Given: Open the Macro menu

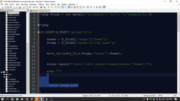Looking at the screenshot, I should click(x=53, y=4).
